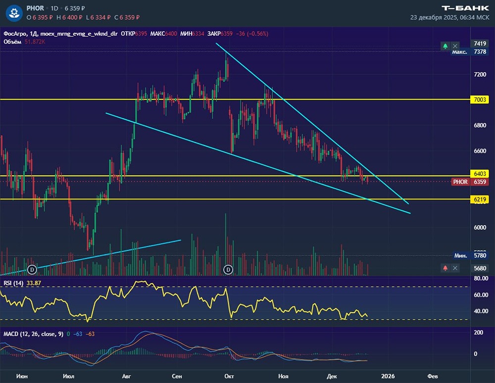Click the 200 MACD axis label

pyautogui.click(x=479, y=333)
